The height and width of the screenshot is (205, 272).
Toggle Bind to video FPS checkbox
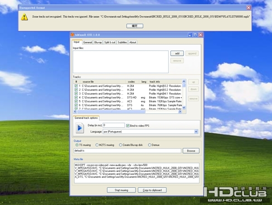point(128,125)
